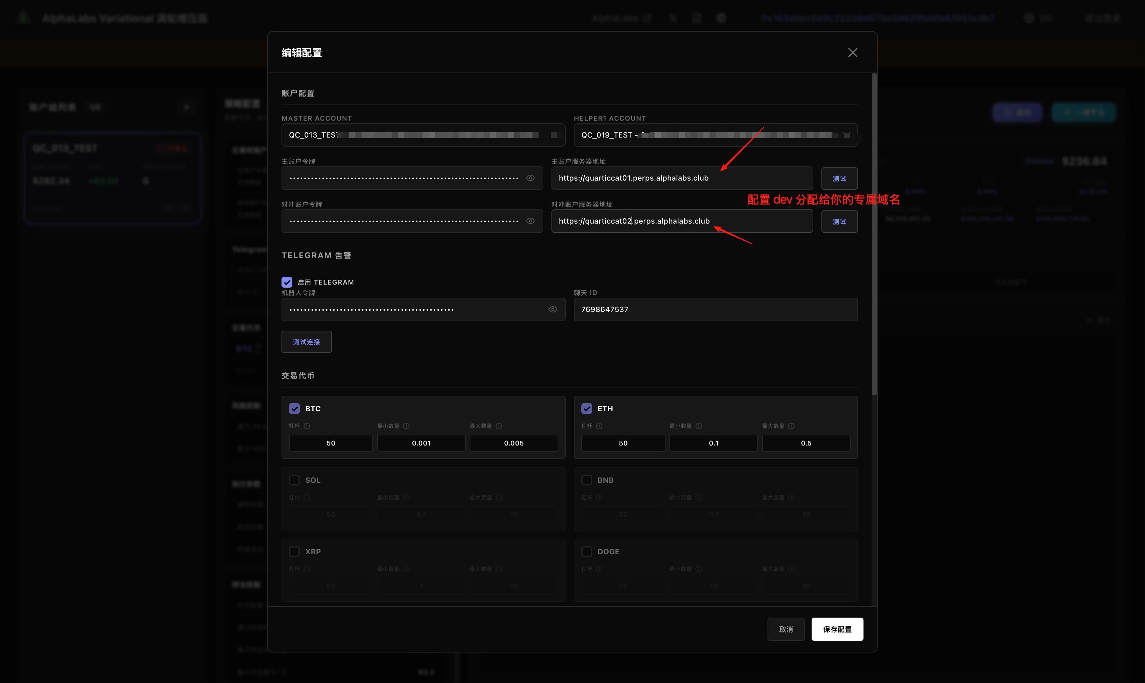Click the ETH maximum quantity info icon
Viewport: 1145px width, 683px height.
791,426
